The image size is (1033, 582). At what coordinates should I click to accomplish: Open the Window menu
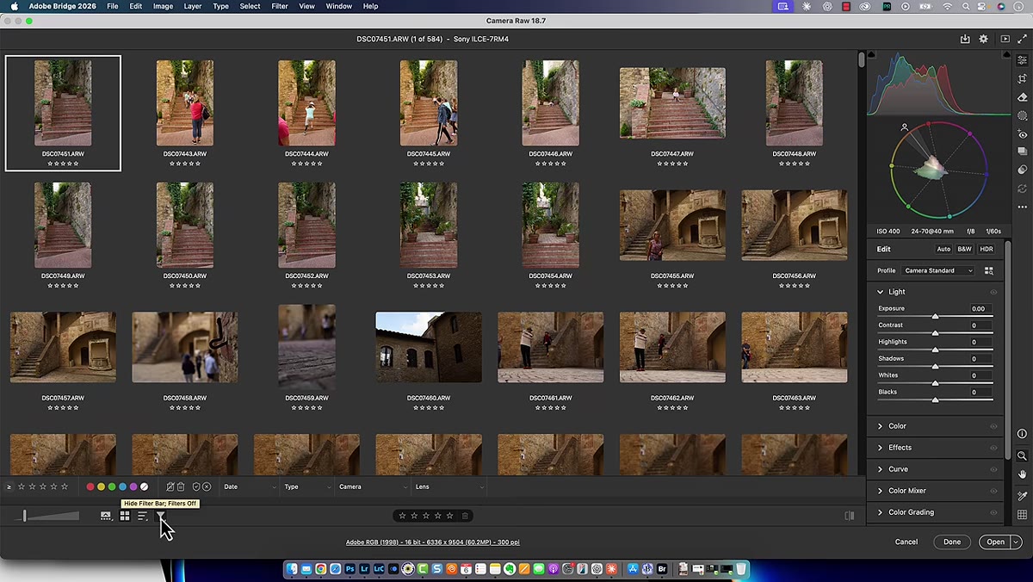coord(338,6)
